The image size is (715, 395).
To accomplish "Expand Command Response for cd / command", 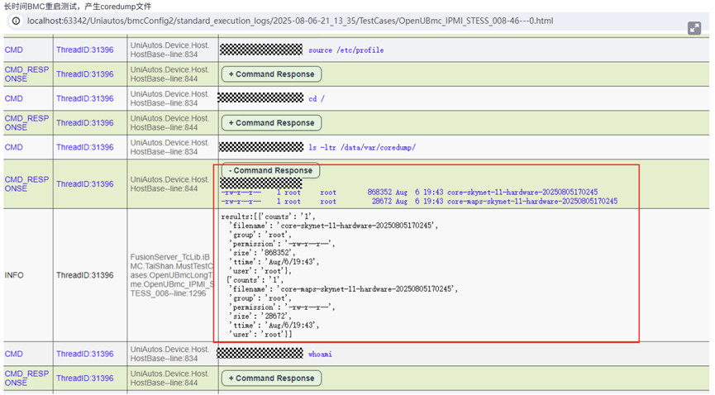I will (x=271, y=122).
